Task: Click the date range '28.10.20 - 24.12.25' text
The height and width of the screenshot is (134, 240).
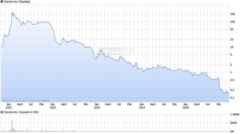Action: [x=14, y=101]
